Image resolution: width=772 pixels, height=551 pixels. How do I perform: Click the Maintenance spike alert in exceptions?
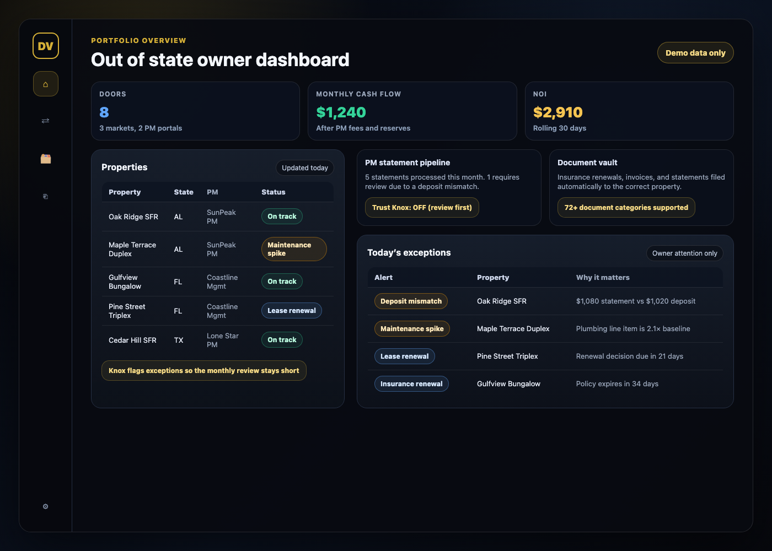point(412,329)
